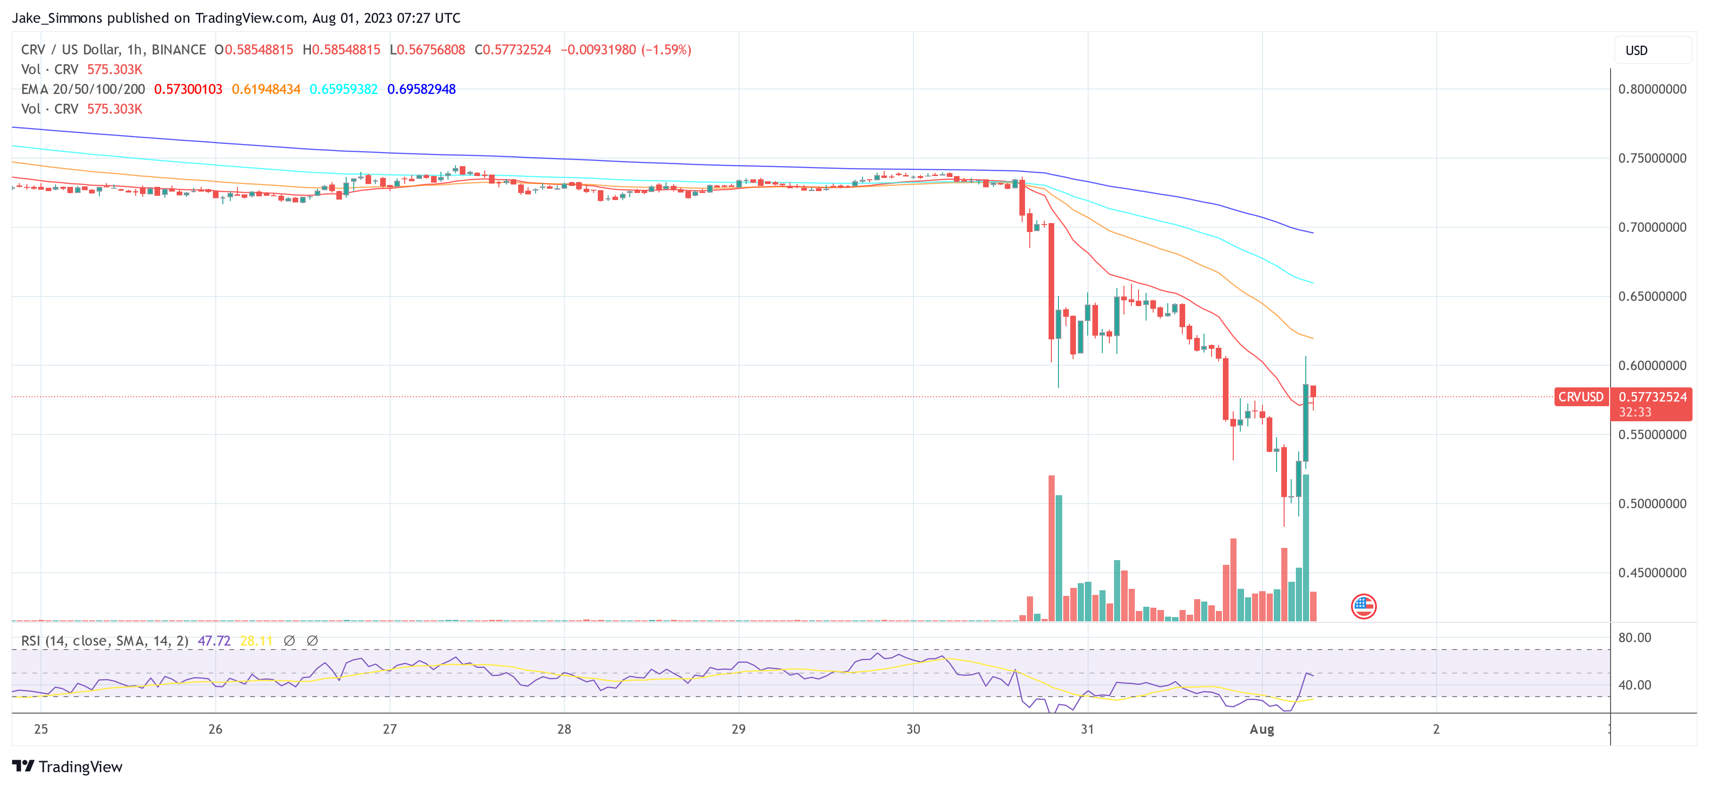Click the first empty-set symbol in RSI legend

click(289, 641)
